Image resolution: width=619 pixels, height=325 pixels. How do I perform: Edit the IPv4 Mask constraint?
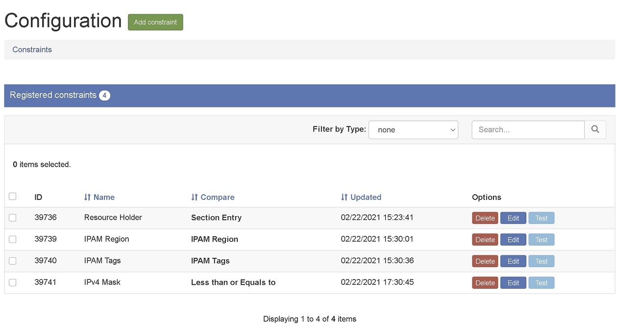[x=513, y=283]
